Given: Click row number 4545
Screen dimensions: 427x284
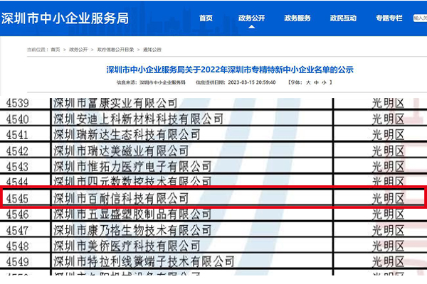Looking at the screenshot, I should click(17, 199).
